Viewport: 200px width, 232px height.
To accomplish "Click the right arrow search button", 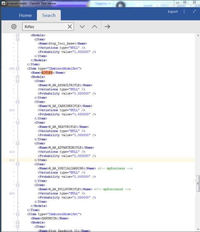I will tap(107, 27).
